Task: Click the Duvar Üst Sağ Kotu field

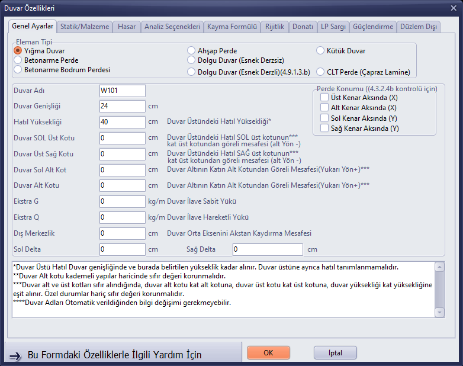Action: click(122, 154)
